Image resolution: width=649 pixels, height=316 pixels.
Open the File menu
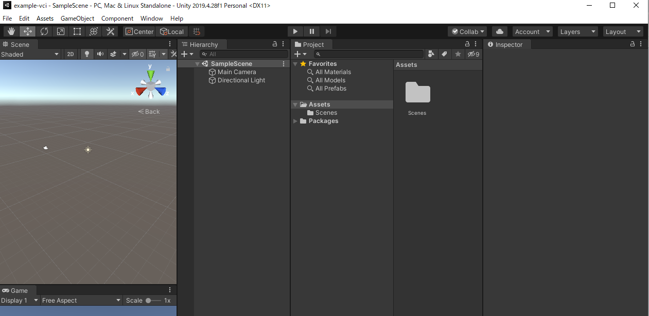pyautogui.click(x=7, y=18)
